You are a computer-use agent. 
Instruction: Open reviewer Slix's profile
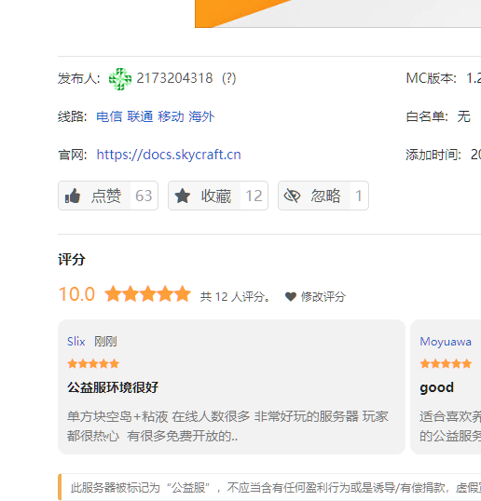tap(76, 342)
